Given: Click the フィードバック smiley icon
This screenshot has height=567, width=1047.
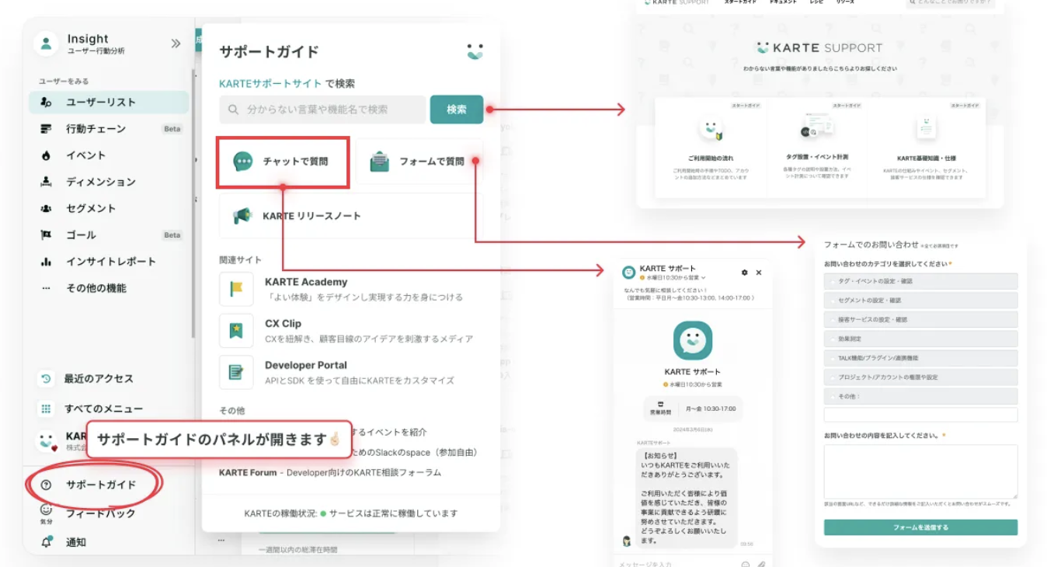Looking at the screenshot, I should [46, 510].
